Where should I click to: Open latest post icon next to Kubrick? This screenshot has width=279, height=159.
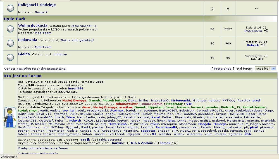(263, 45)
